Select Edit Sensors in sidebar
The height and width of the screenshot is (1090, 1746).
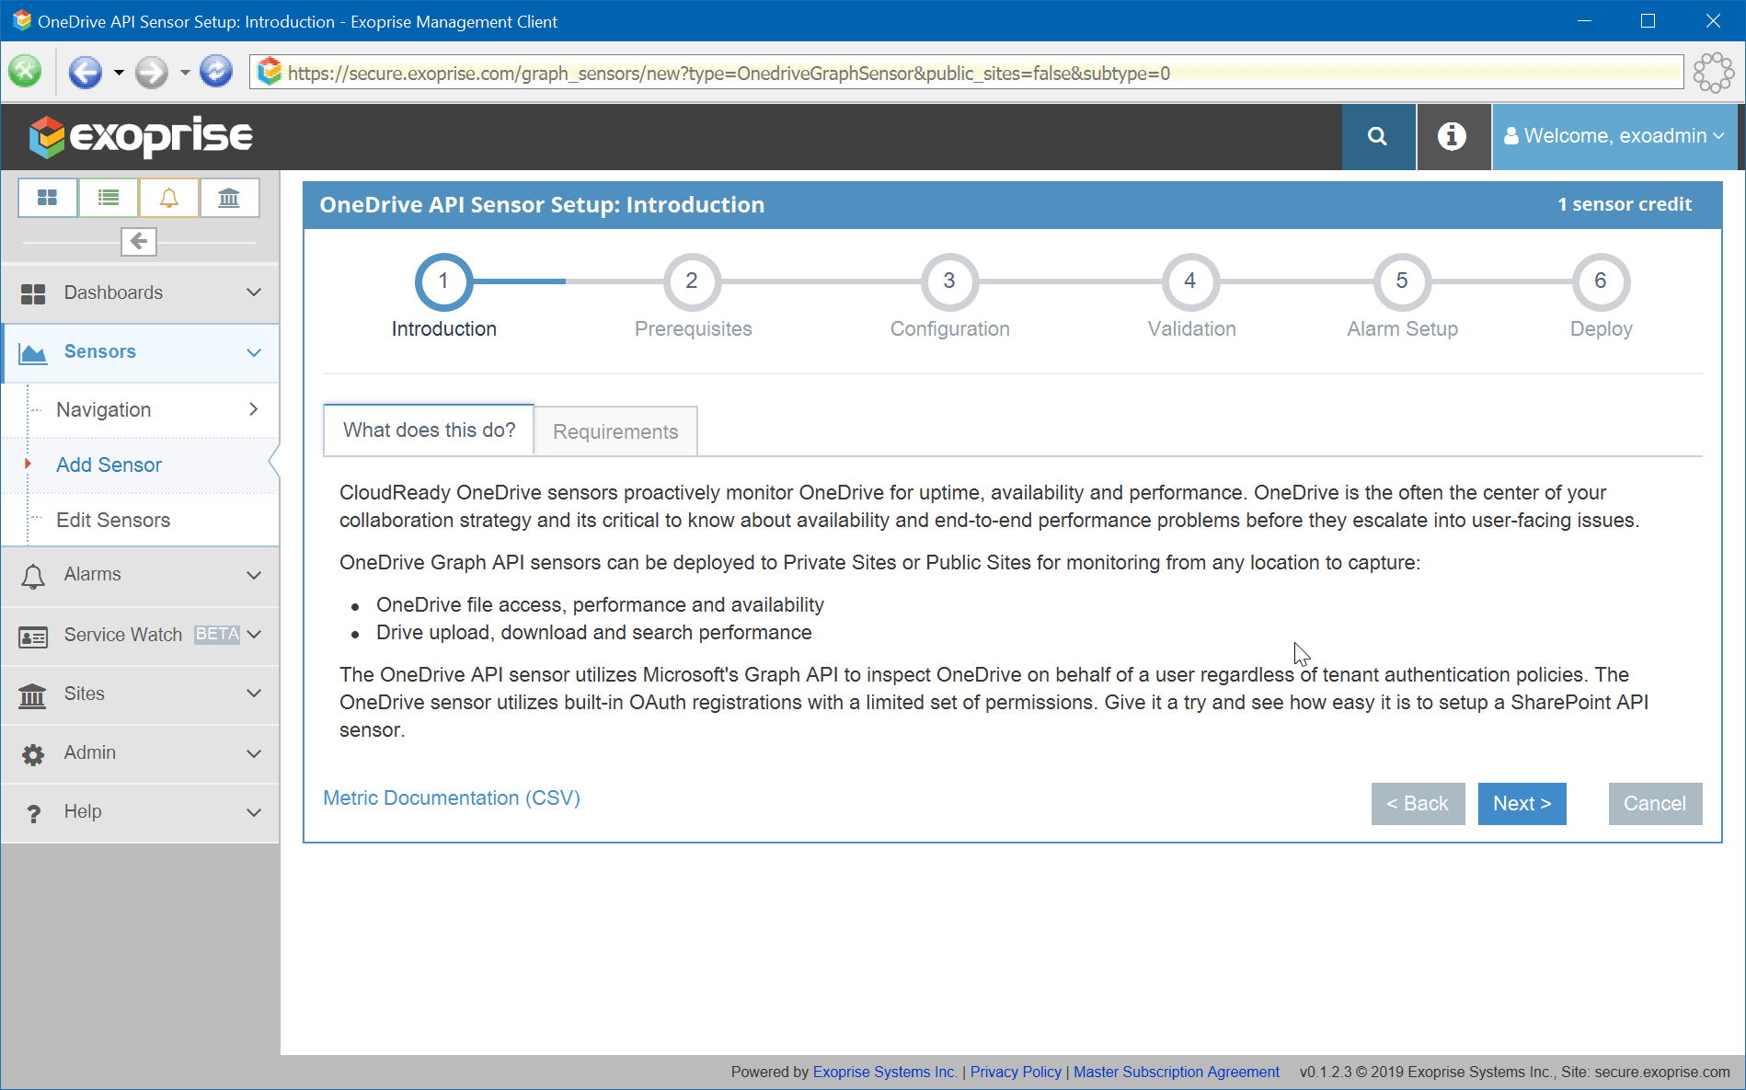click(x=112, y=520)
